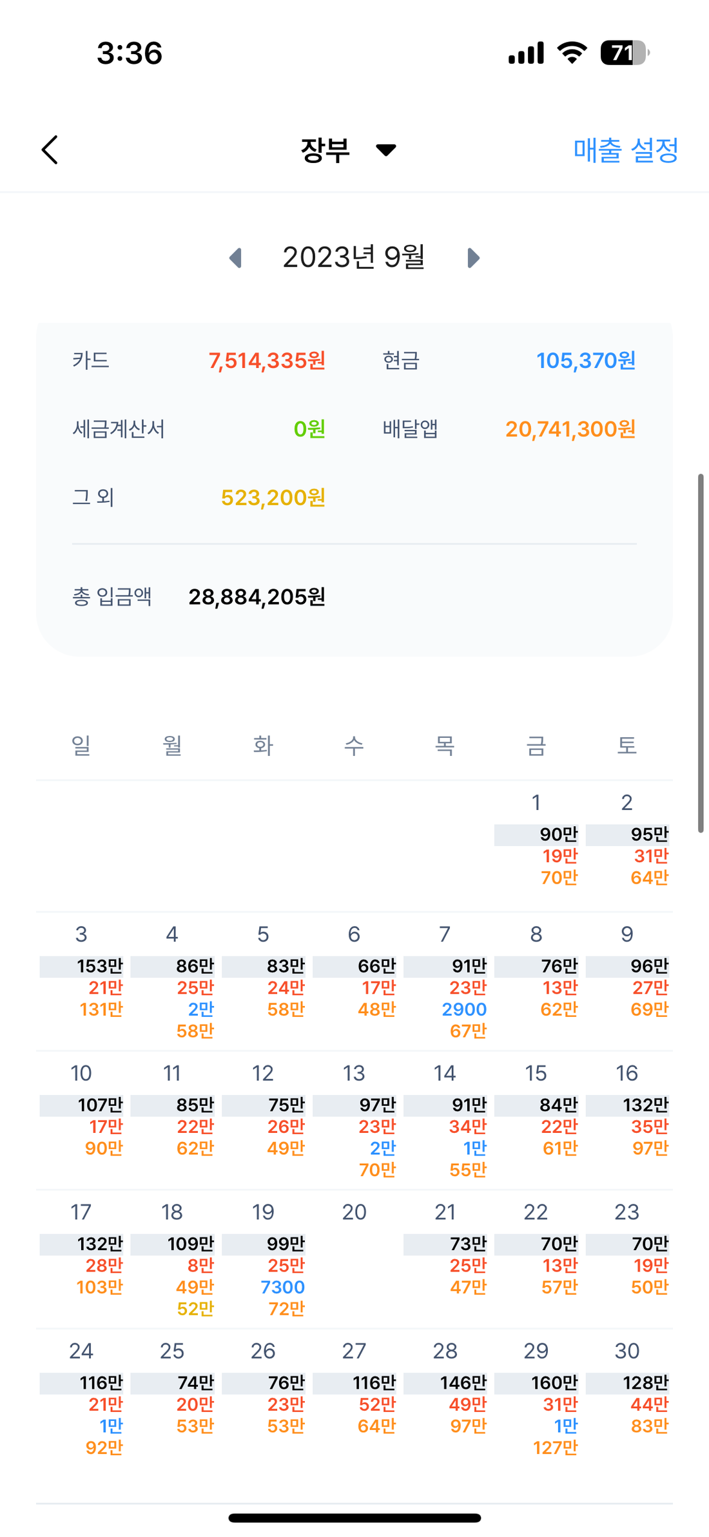
Task: Select calendar day 19 with 7300 cash
Action: pyautogui.click(x=263, y=1212)
